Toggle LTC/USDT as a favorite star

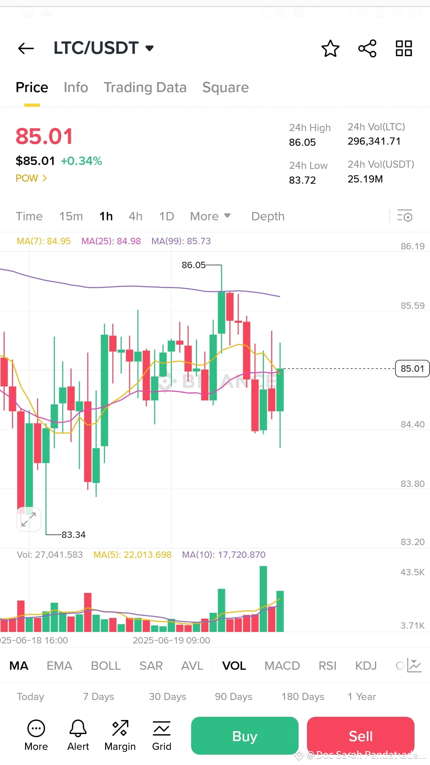tap(330, 48)
